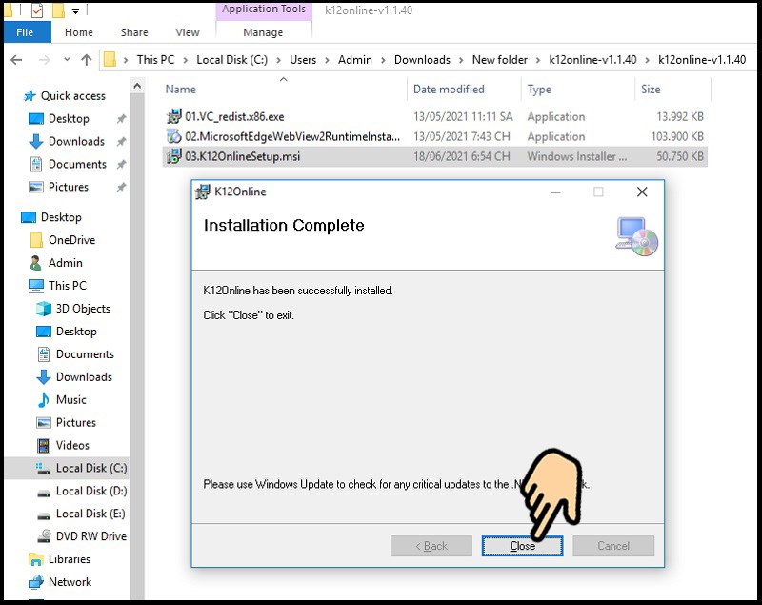
Task: Select pinned Pictures under Quick access
Action: [68, 187]
